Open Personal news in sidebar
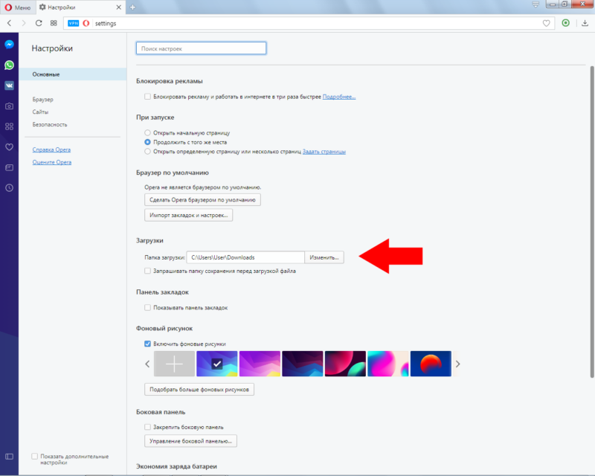The height and width of the screenshot is (476, 595). [x=10, y=167]
